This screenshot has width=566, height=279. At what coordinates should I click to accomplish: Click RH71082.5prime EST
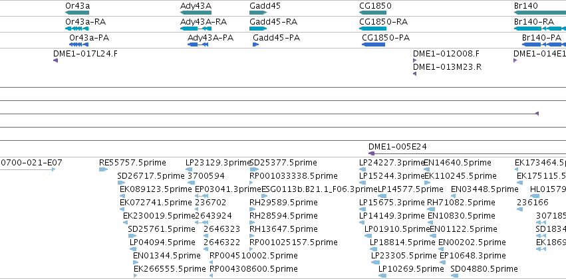[430, 209]
